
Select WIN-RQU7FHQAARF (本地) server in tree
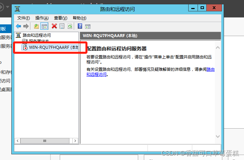(53, 47)
